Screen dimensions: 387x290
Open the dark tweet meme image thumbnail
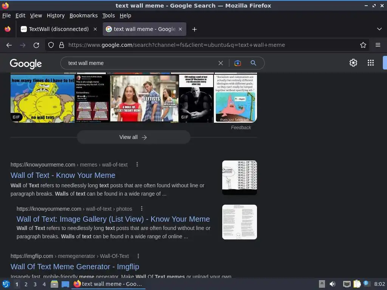click(92, 99)
